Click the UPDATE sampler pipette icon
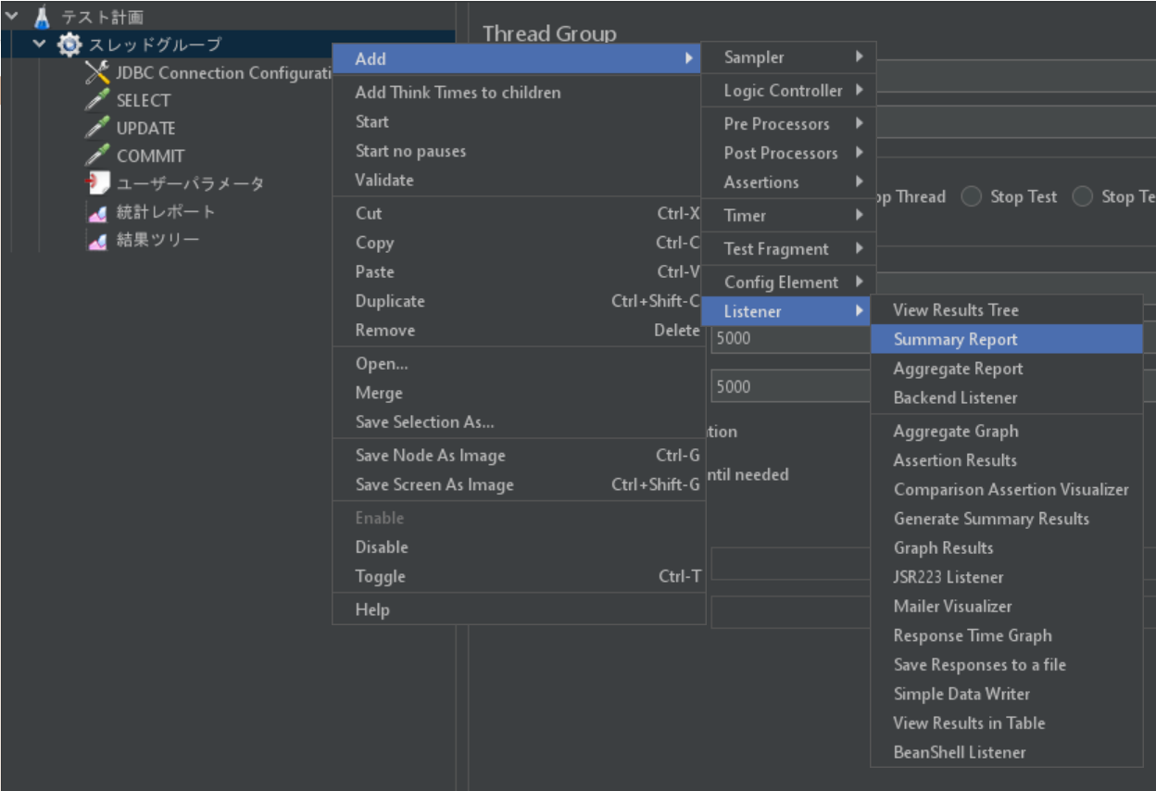The image size is (1156, 791). point(97,128)
